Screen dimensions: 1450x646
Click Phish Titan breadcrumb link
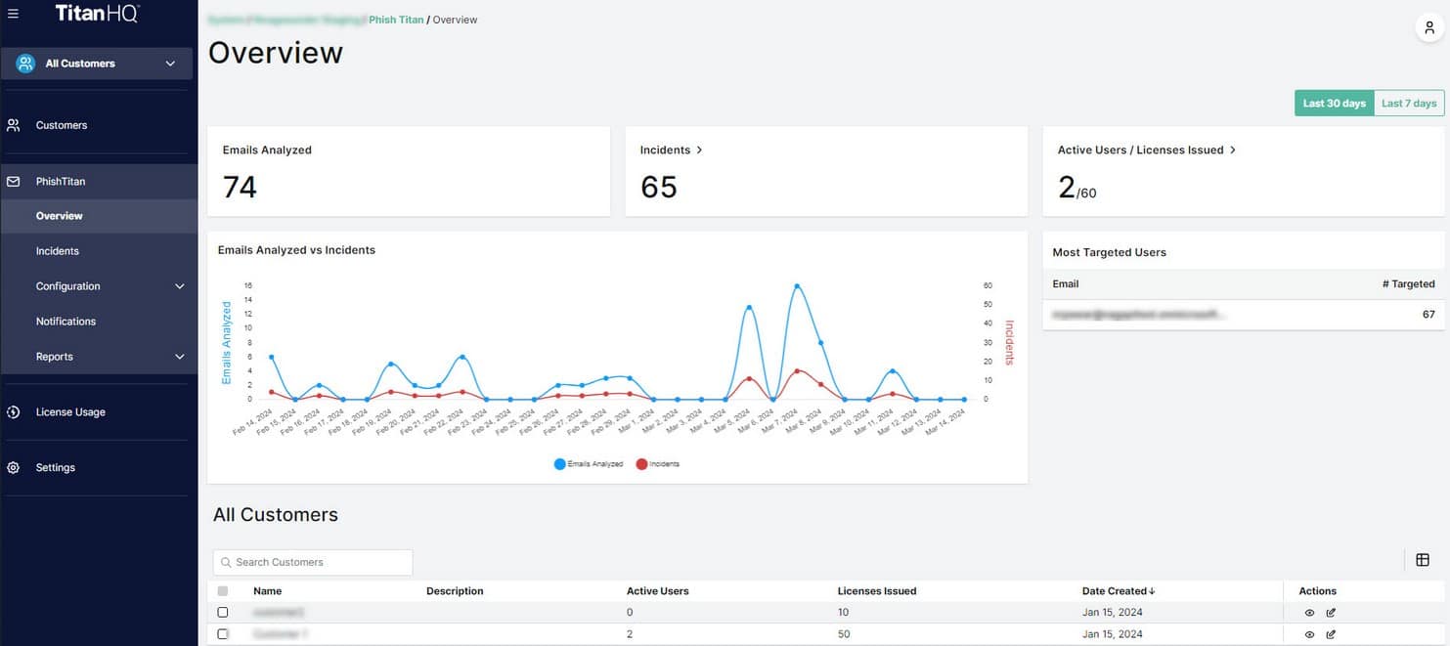(x=396, y=20)
